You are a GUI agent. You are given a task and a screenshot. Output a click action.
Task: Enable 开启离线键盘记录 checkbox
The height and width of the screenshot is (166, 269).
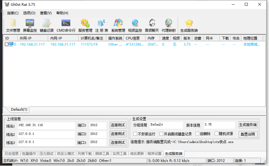click(x=161, y=134)
